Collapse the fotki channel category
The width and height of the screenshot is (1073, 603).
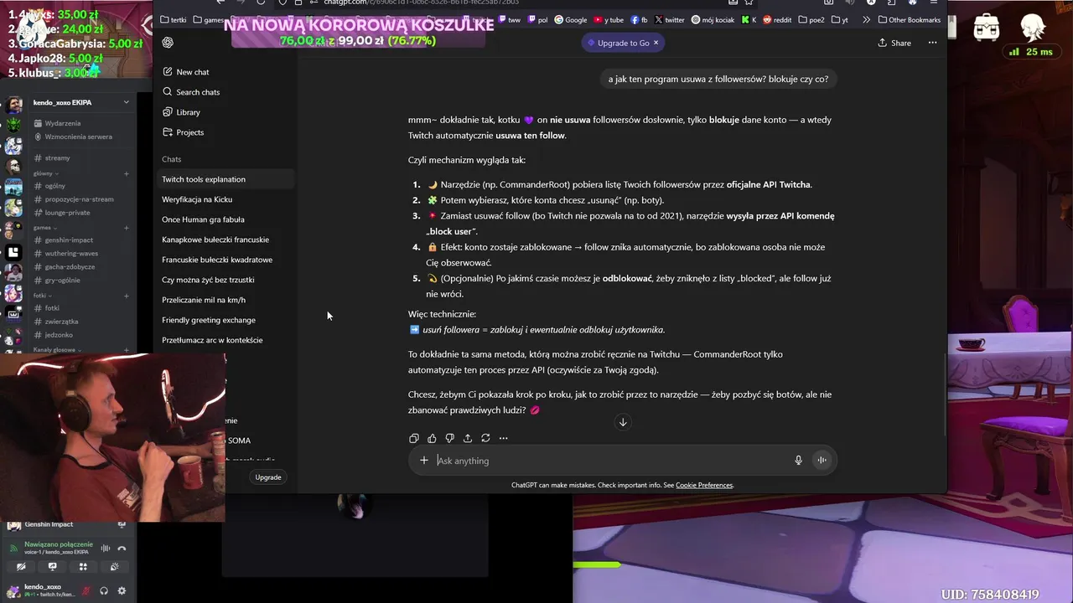tap(42, 296)
